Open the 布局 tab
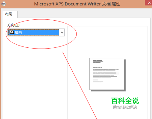This screenshot has width=152, height=119. (x=10, y=14)
